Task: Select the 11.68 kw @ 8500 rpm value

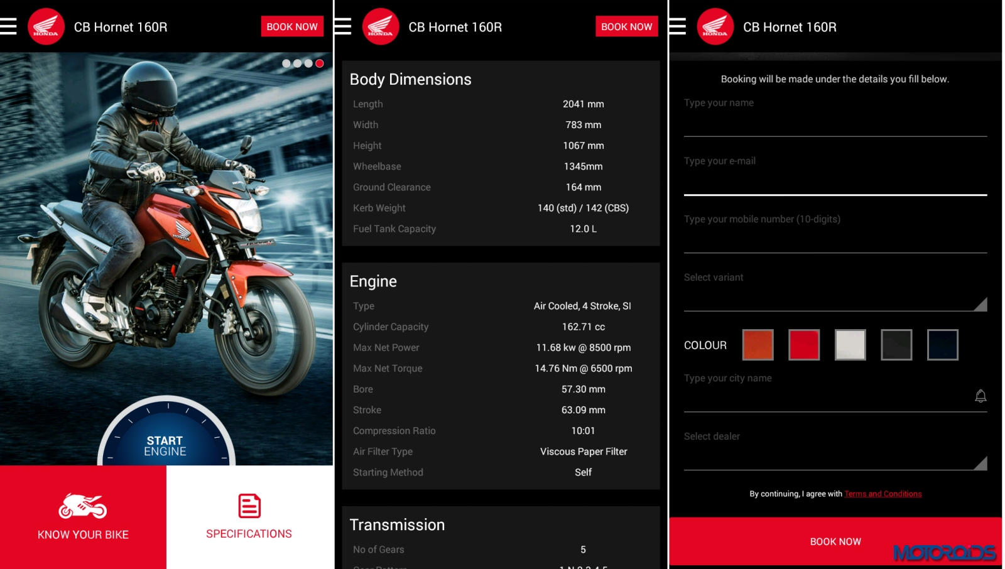Action: [x=583, y=347]
